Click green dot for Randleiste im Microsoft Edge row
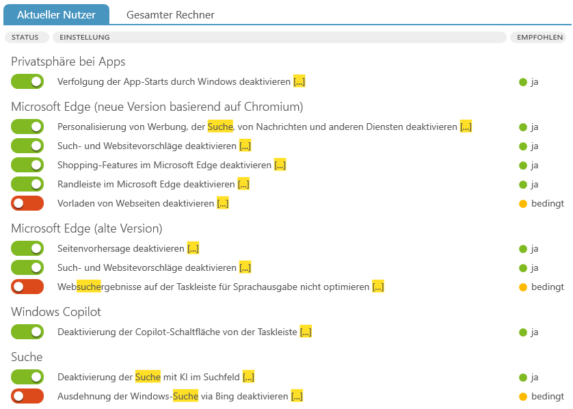This screenshot has height=409, width=573. click(523, 184)
